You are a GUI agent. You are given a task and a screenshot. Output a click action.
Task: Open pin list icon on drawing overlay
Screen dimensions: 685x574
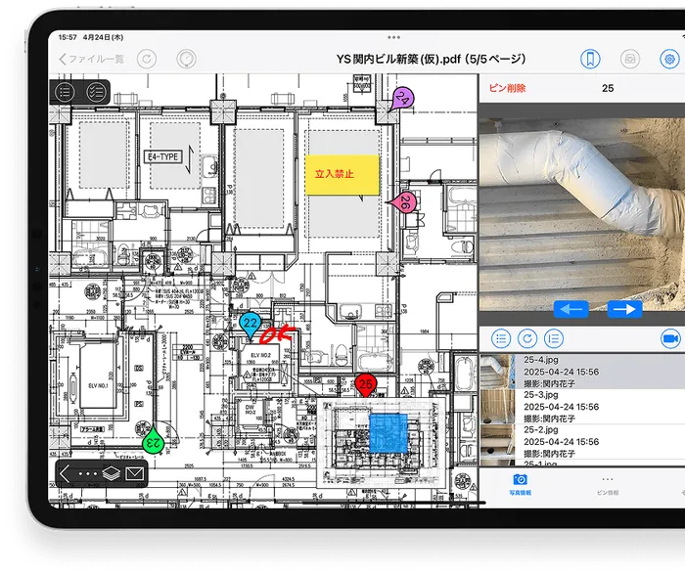coord(65,92)
